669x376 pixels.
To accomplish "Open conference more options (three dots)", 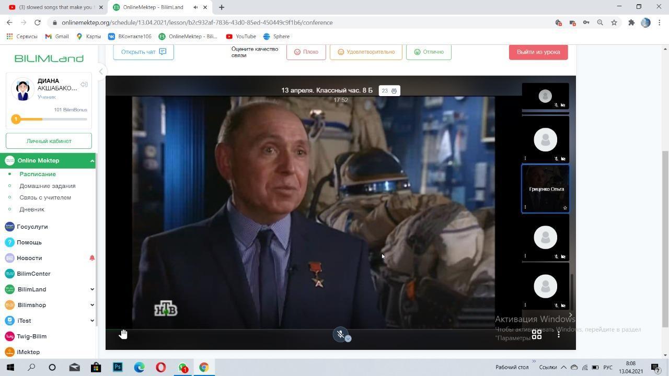I will [559, 334].
